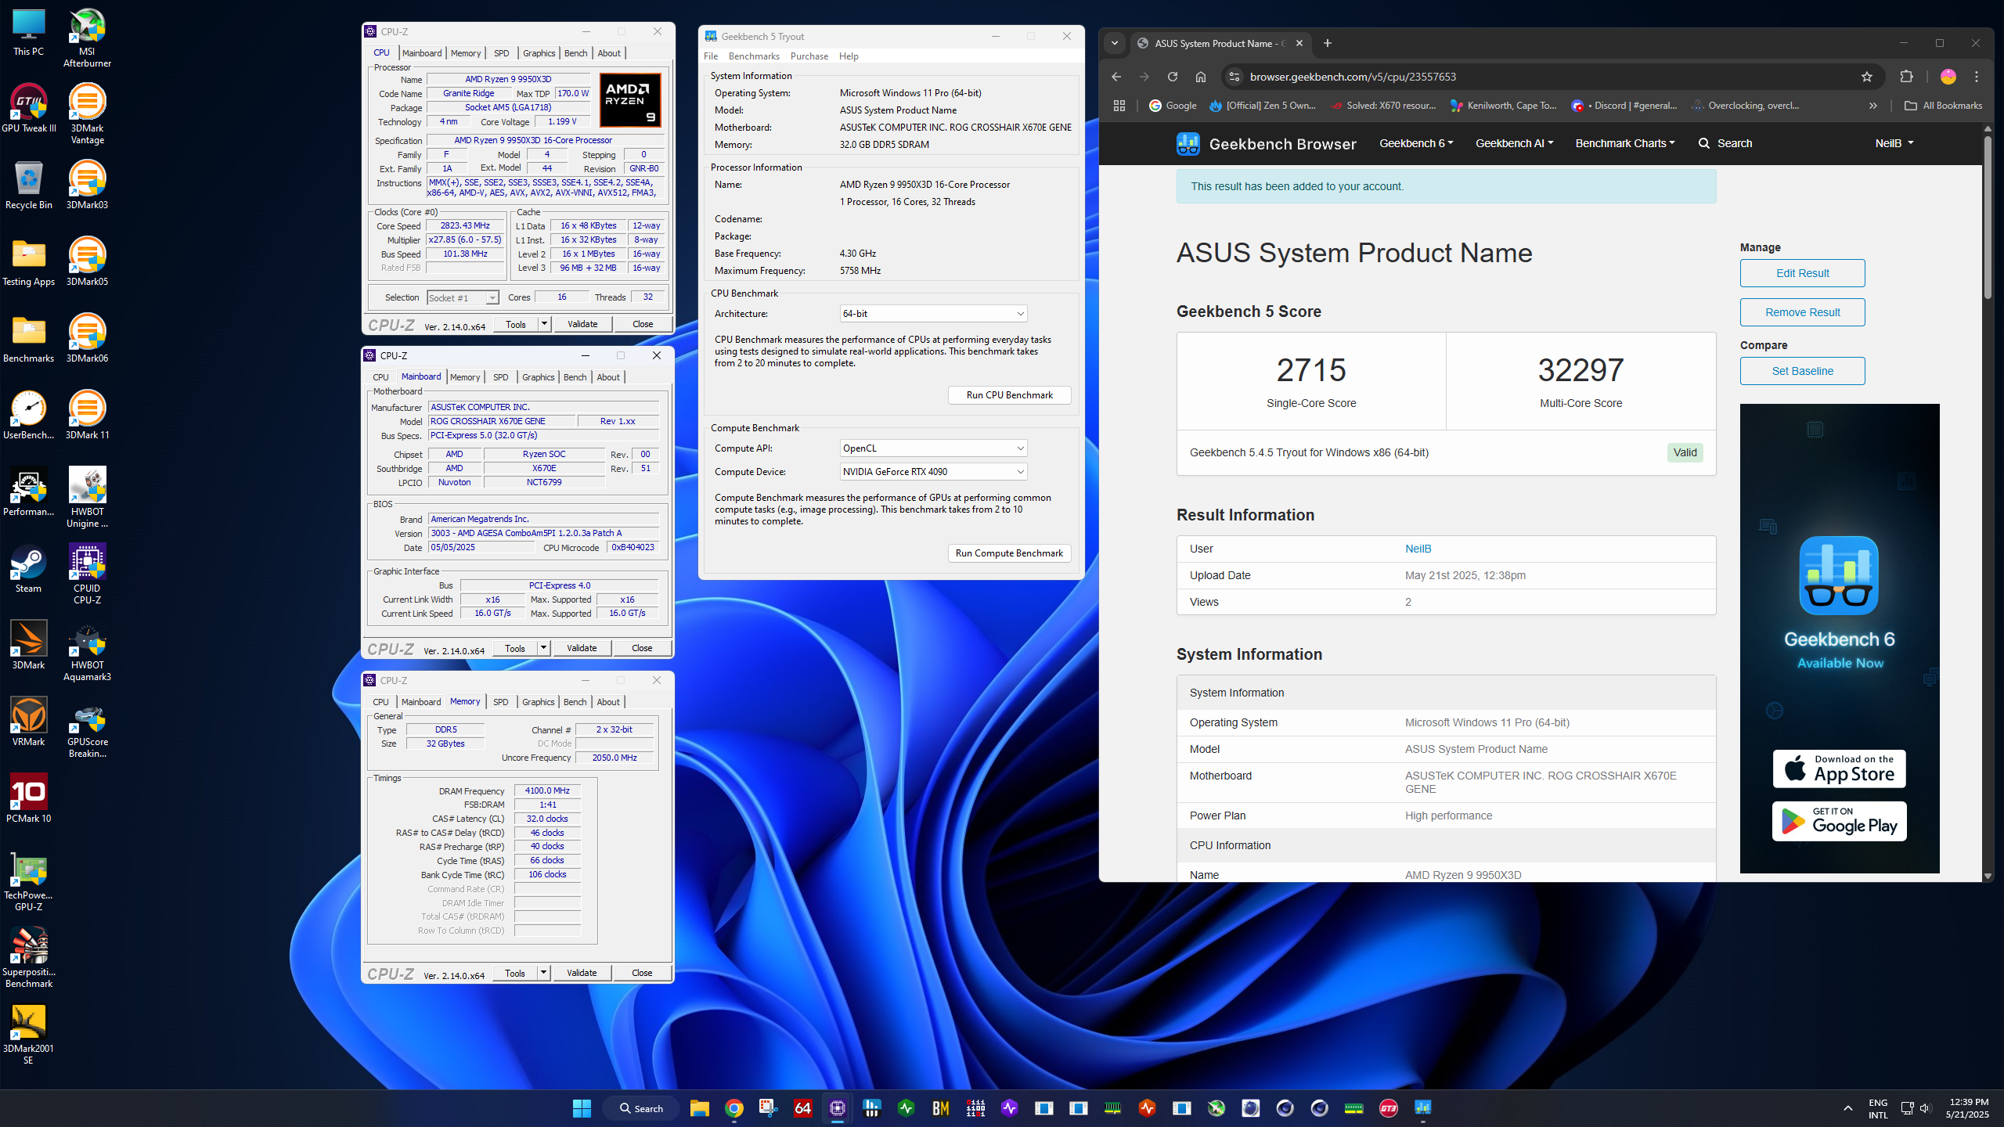Open the Purchase menu in Geekbench 5
This screenshot has width=2004, height=1127.
[x=809, y=56]
